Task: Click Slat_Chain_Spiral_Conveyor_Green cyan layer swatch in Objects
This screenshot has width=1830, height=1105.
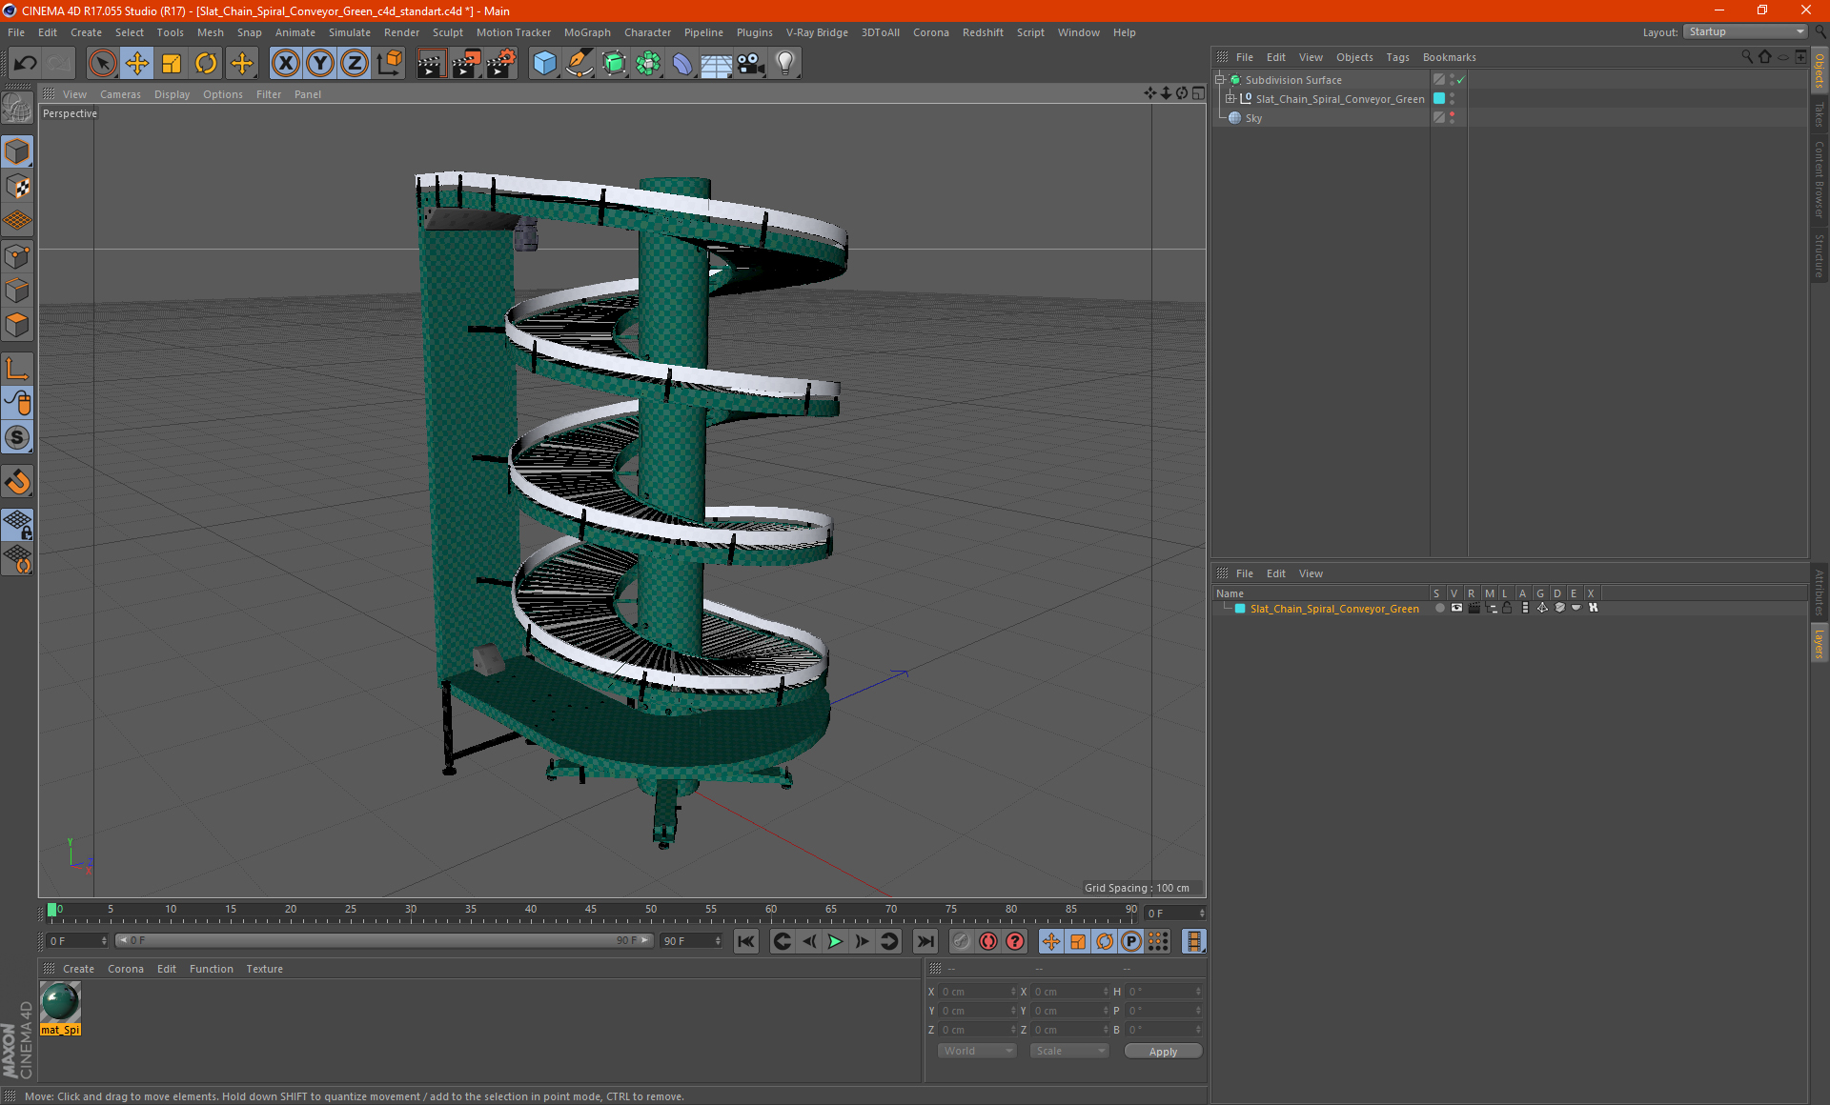Action: point(1439,99)
